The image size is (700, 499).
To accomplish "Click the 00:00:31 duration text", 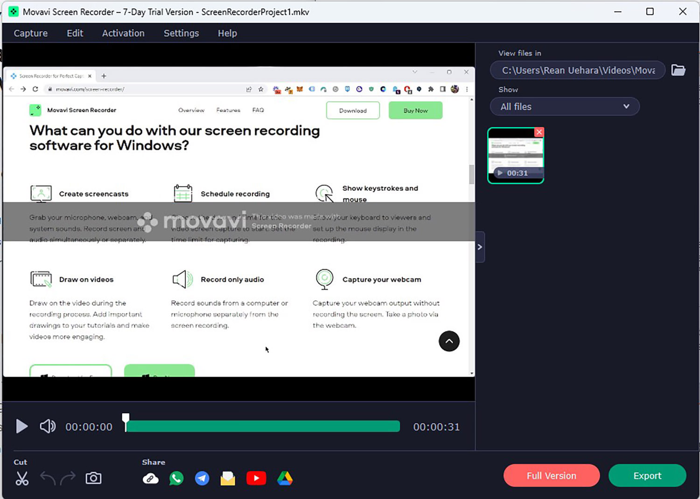I will tap(436, 427).
